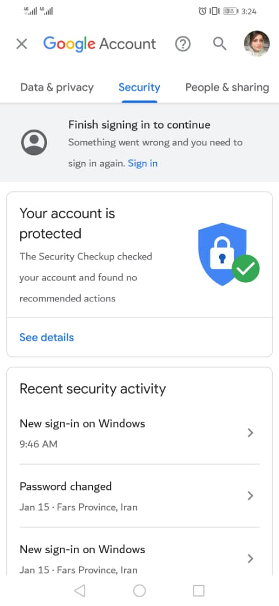Tap the gray account silhouette icon
This screenshot has width=279, height=606.
point(34,143)
